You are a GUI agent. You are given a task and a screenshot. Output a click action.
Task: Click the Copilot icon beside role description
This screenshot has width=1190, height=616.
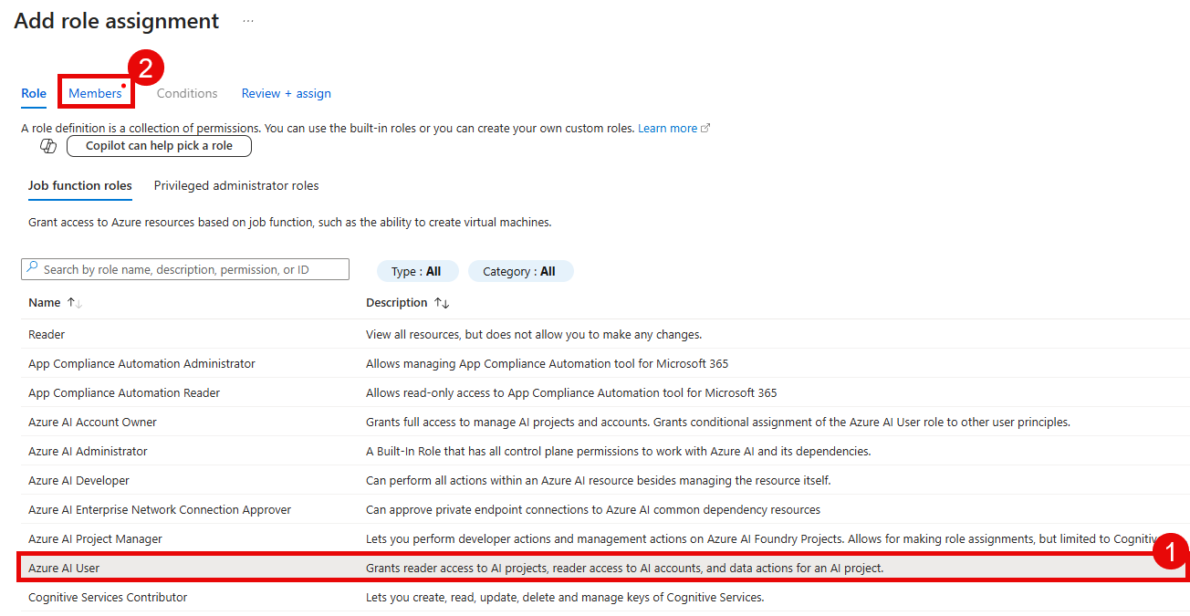pos(47,145)
